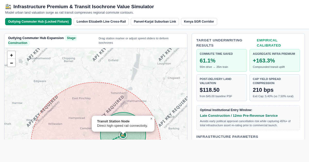Image resolution: width=309 pixels, height=162 pixels.
Task: Click the Empirical Calibrated label
Action: click(x=269, y=43)
